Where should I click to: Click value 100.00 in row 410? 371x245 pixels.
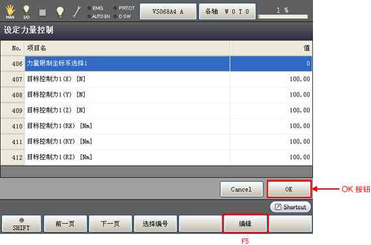pyautogui.click(x=271, y=126)
